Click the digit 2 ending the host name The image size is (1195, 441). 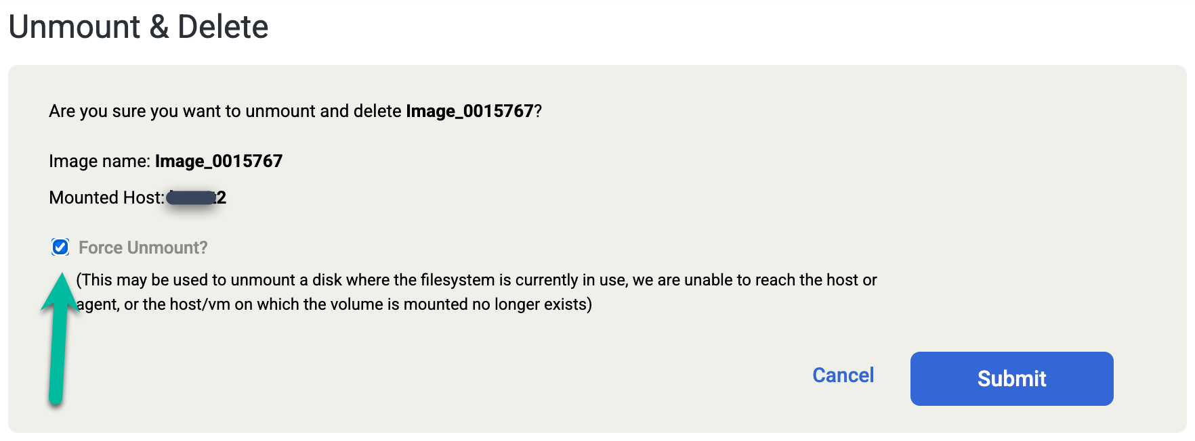point(222,198)
